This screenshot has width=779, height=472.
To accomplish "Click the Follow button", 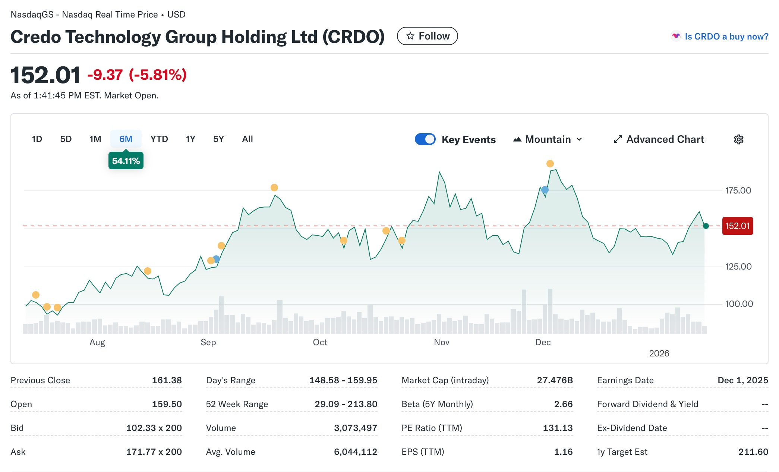I will click(x=428, y=35).
